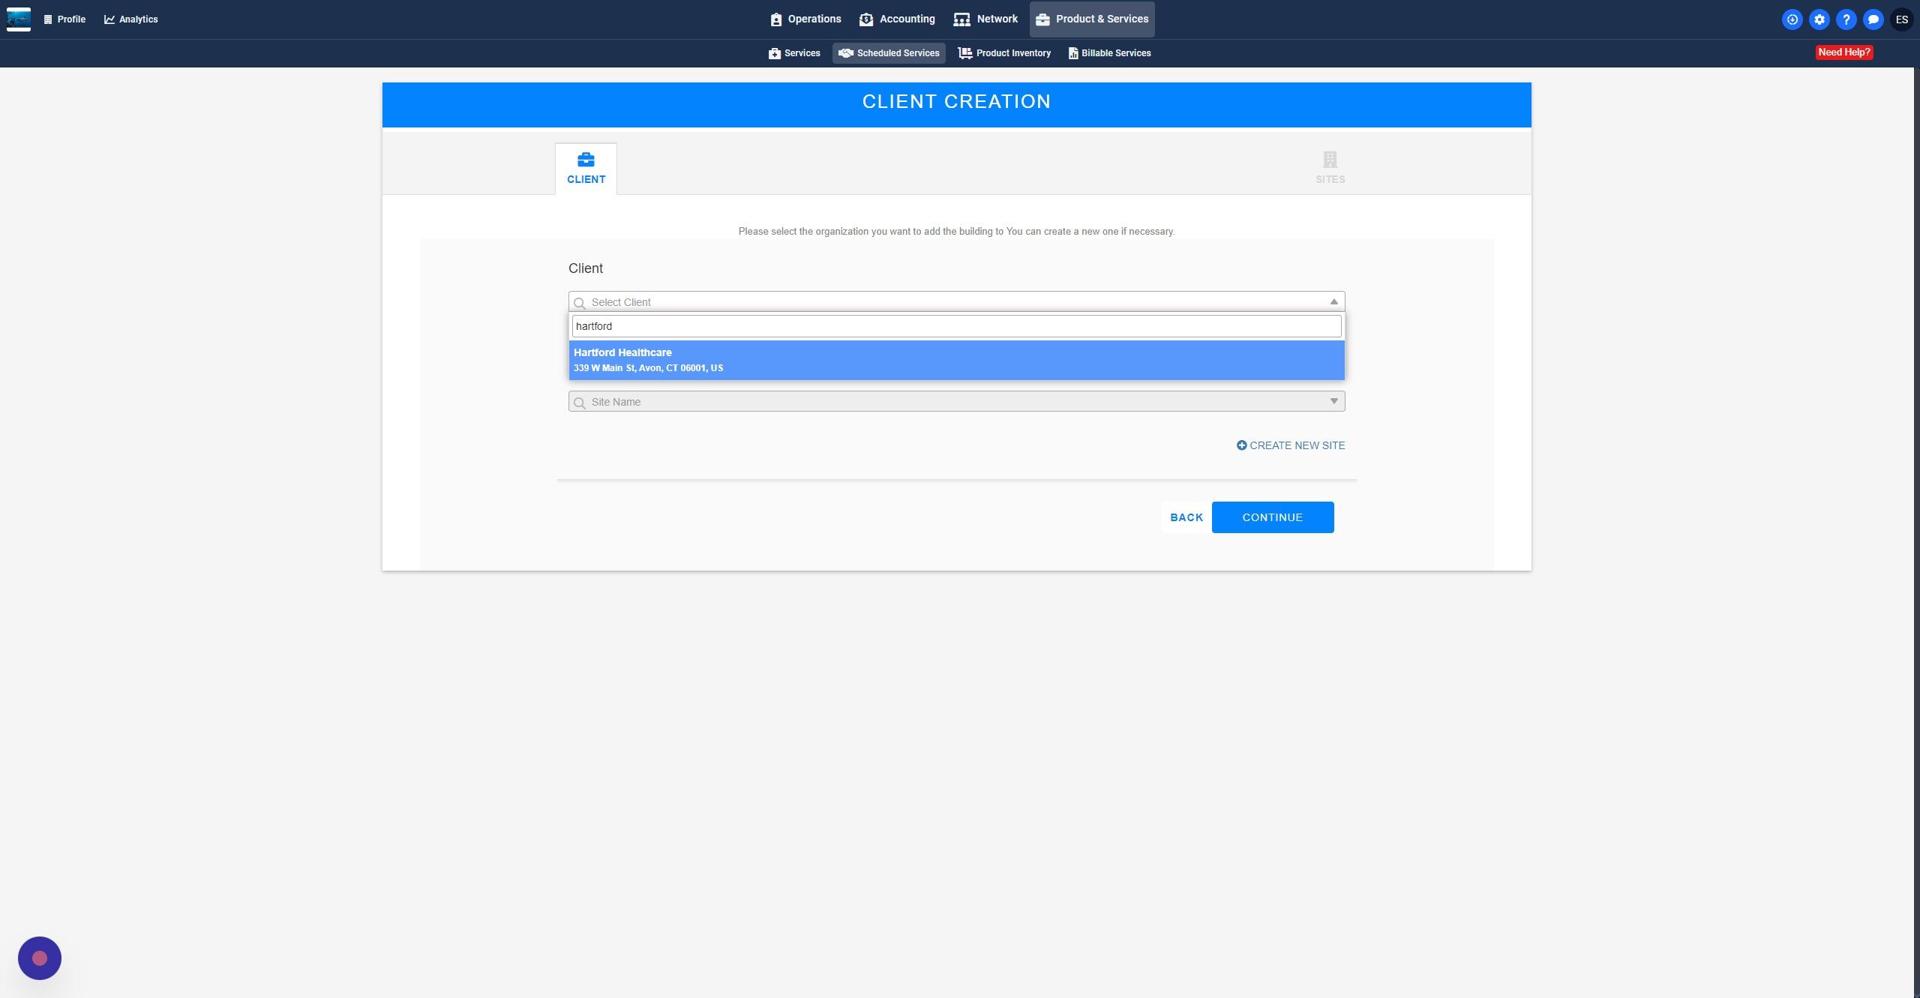Click the client search field containing hartford

955,326
